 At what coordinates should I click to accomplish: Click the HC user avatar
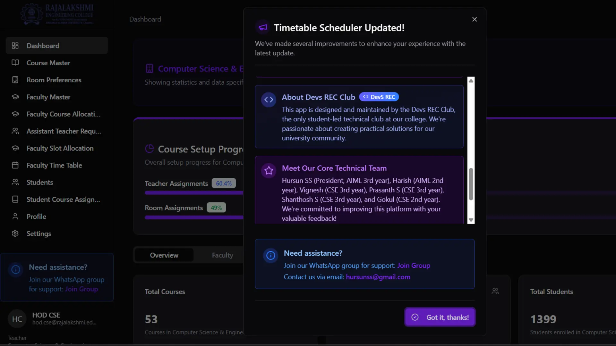click(x=17, y=319)
